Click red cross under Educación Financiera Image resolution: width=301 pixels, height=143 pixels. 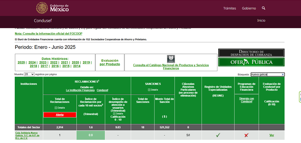pyautogui.click(x=246, y=135)
